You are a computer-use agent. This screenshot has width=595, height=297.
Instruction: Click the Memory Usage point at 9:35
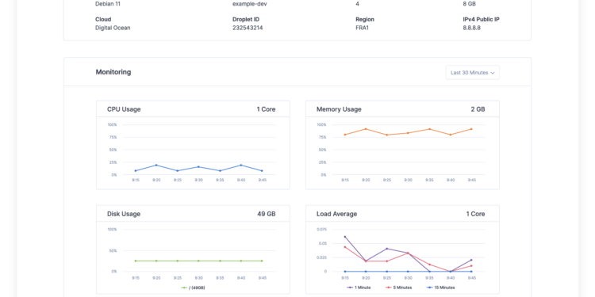point(429,129)
